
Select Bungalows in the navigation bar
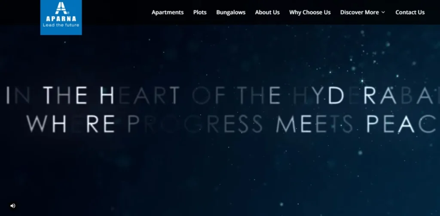pyautogui.click(x=231, y=12)
